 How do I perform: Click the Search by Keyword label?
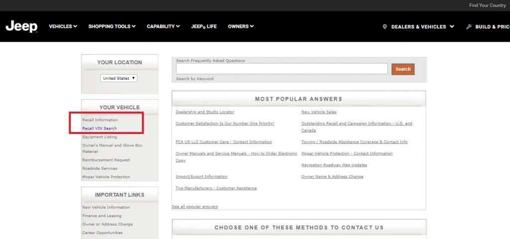pos(195,79)
